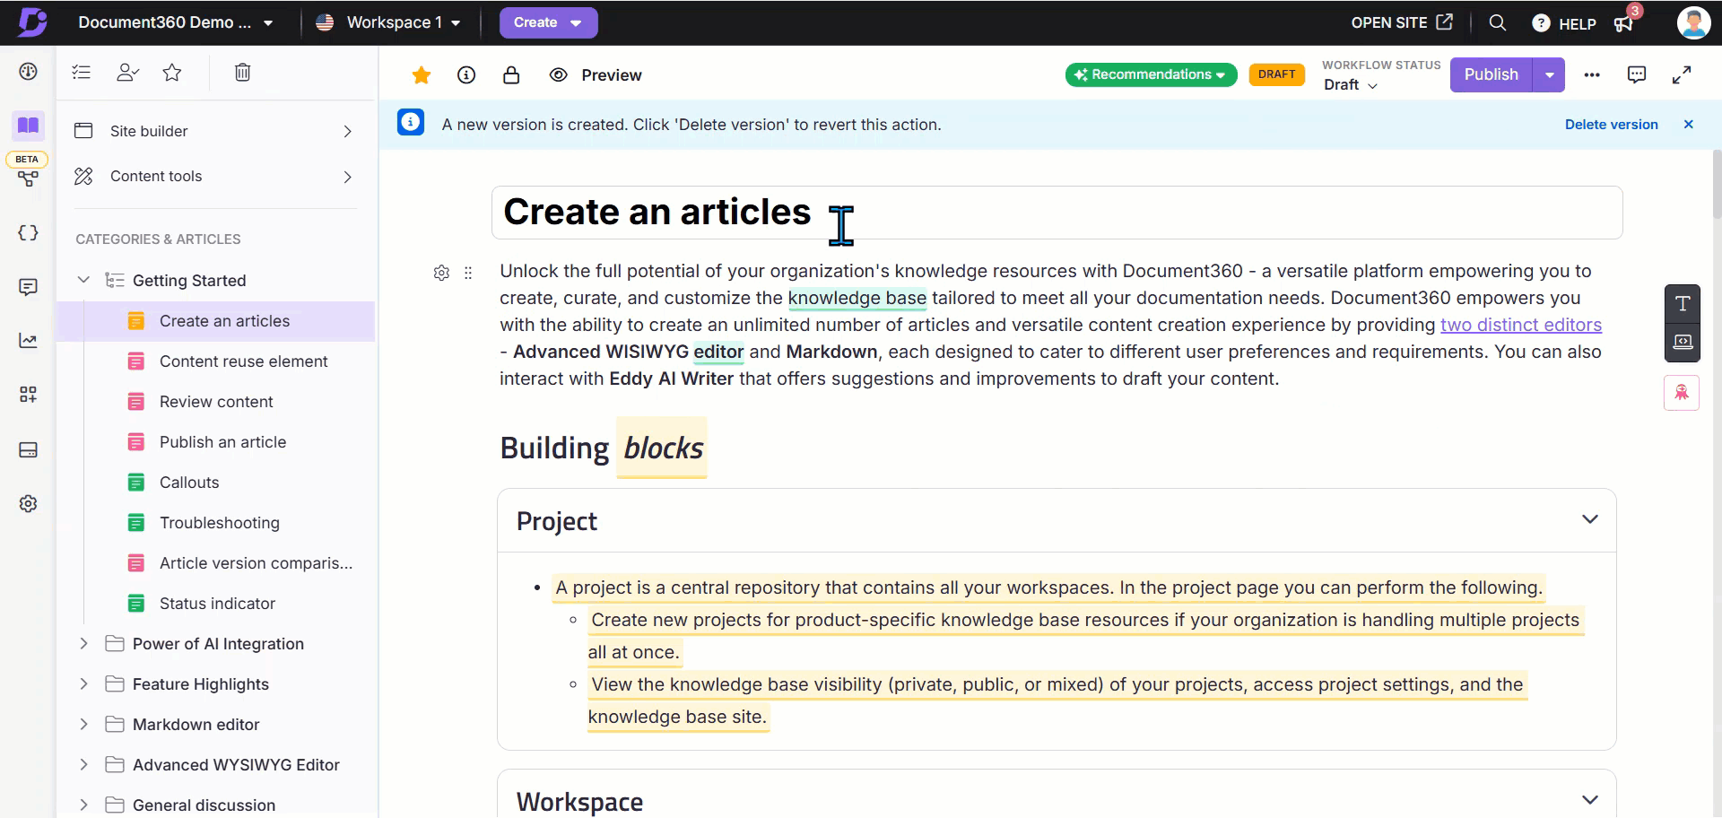1722x818 pixels.
Task: Open the search magnifier in top bar
Action: (1497, 22)
